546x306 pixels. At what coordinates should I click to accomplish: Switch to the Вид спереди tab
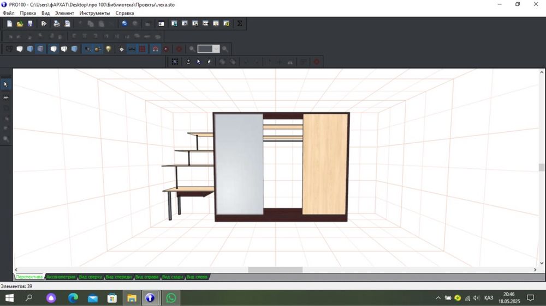(x=118, y=277)
